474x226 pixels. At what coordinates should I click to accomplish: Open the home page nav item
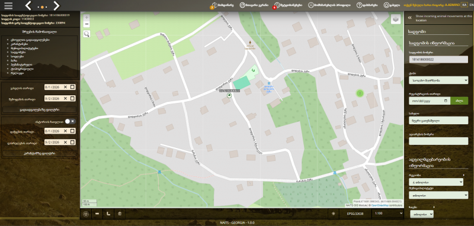[x=254, y=5]
